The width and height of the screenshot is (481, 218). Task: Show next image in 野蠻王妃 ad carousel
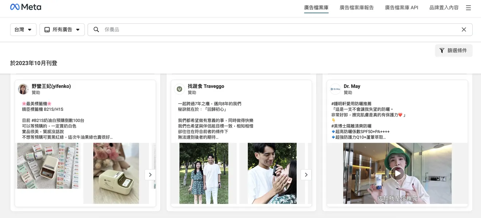coord(150,175)
